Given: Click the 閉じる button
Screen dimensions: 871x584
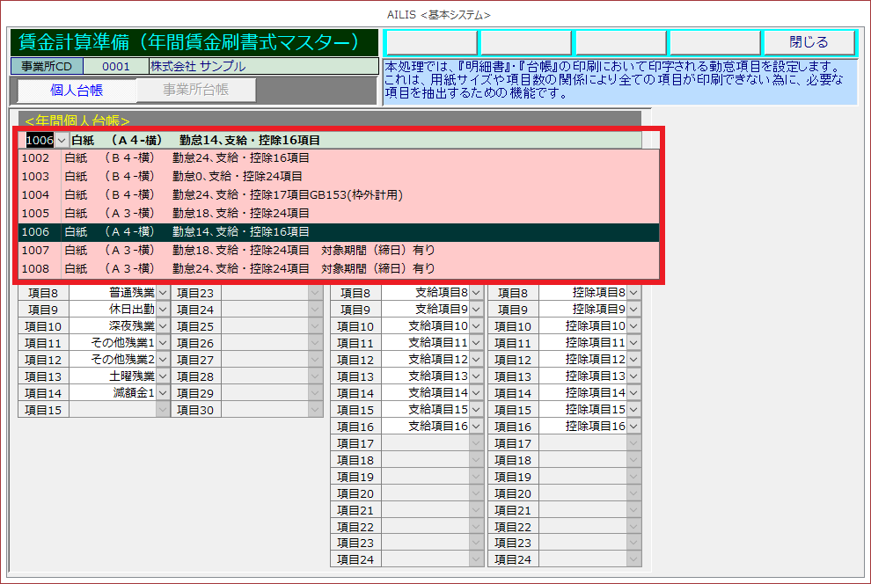Looking at the screenshot, I should point(809,42).
